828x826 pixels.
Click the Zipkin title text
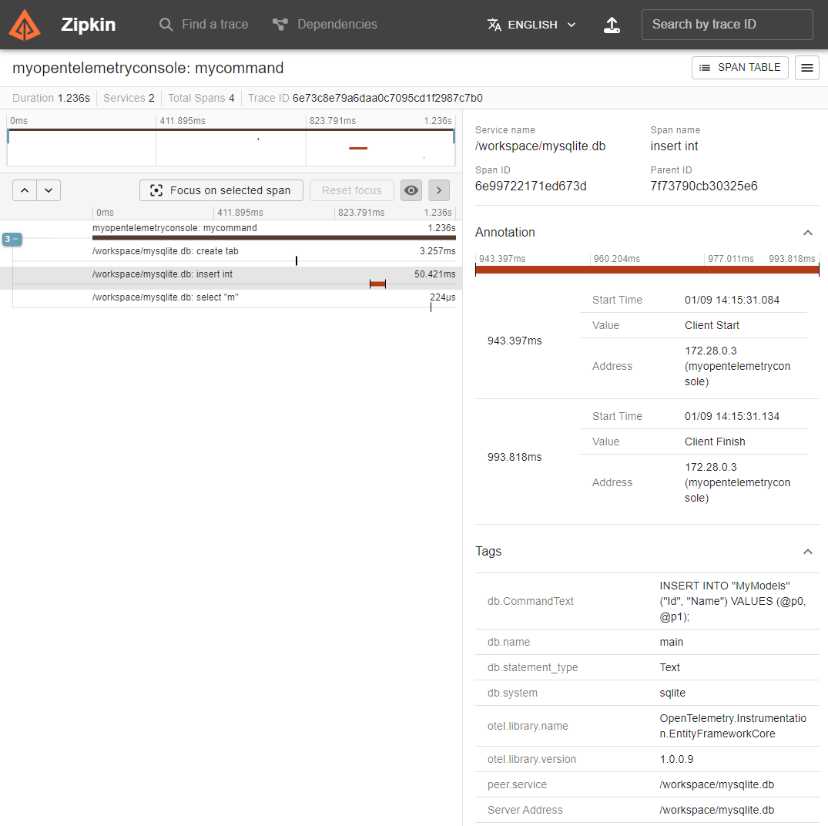(x=88, y=25)
